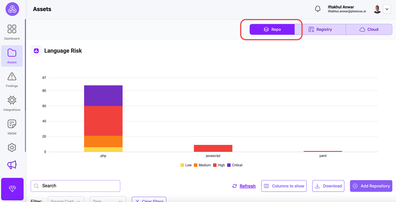Toggle the Low series in the chart legend
The image size is (396, 202).
pos(186,165)
